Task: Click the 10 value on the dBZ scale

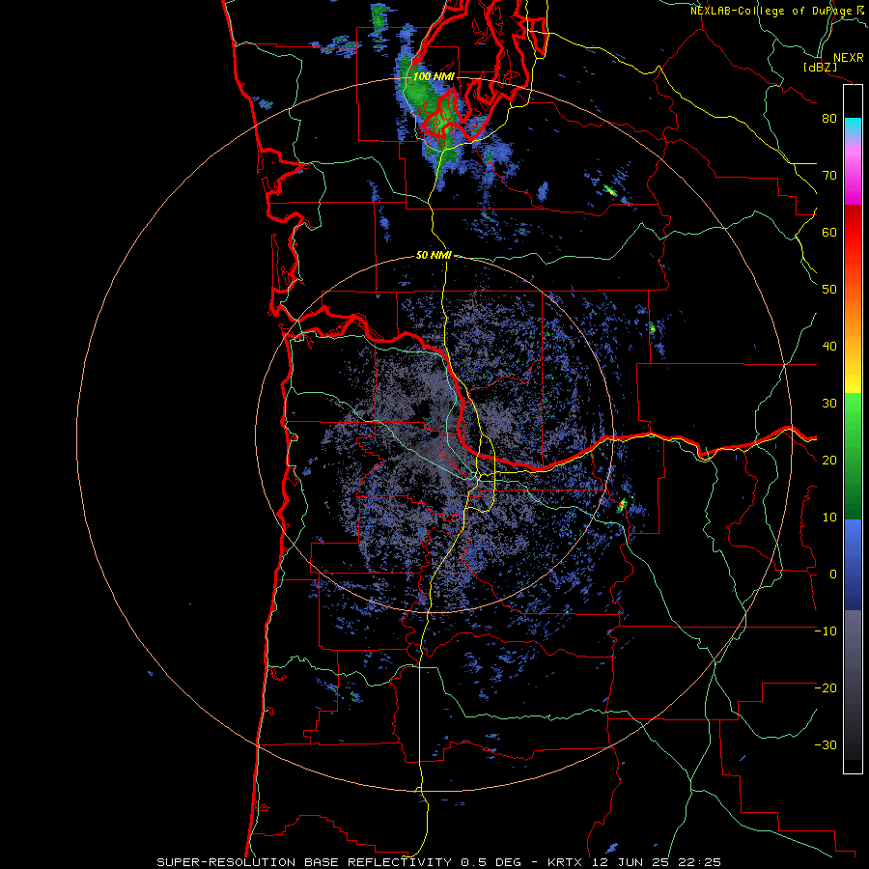Action: point(829,518)
